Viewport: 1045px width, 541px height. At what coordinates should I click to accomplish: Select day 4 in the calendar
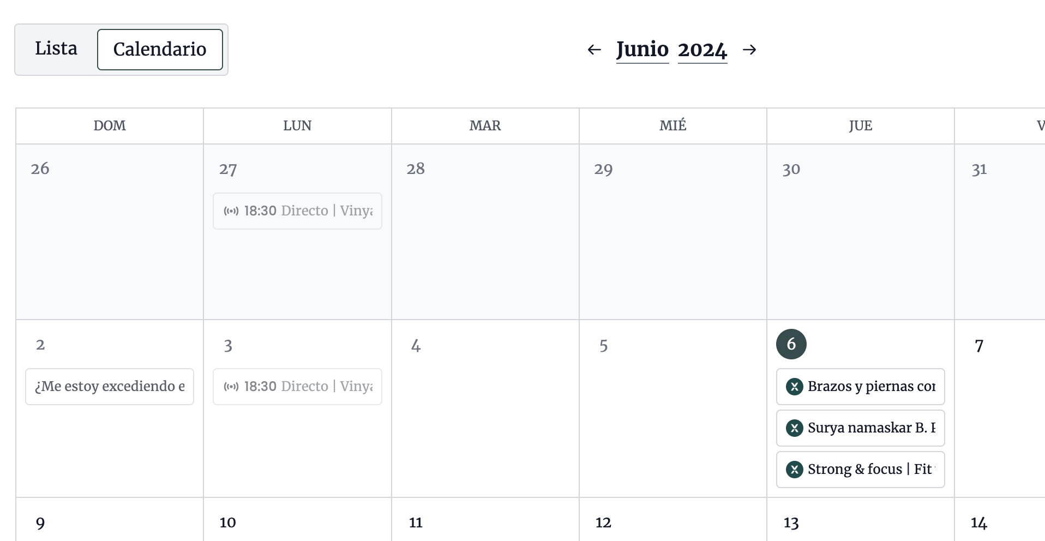click(416, 346)
